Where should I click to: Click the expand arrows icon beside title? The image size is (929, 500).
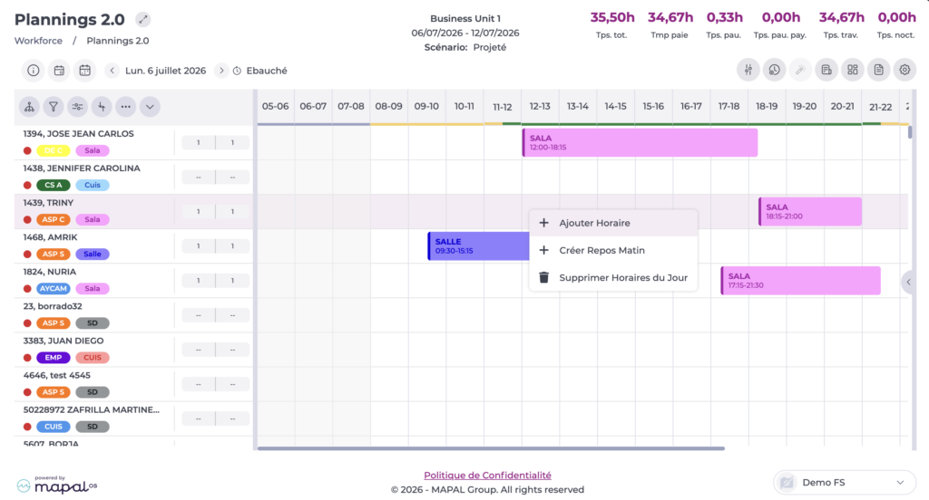pos(142,20)
